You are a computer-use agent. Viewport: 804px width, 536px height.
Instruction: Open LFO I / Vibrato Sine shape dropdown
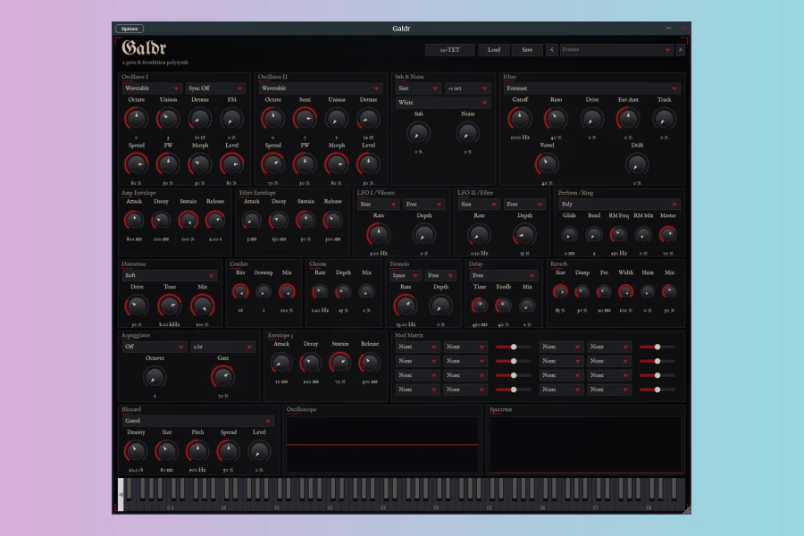378,205
